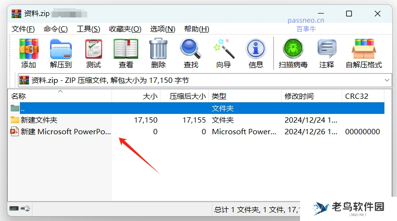Maximize the 资料.zip window
The image size is (397, 221).
(349, 14)
